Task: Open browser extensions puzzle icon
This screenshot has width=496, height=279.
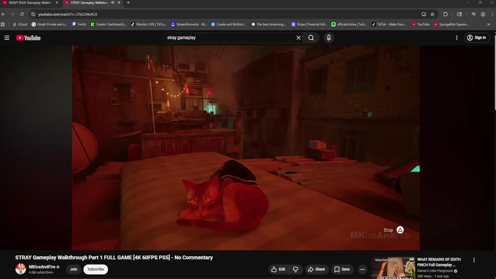Action: click(x=446, y=14)
